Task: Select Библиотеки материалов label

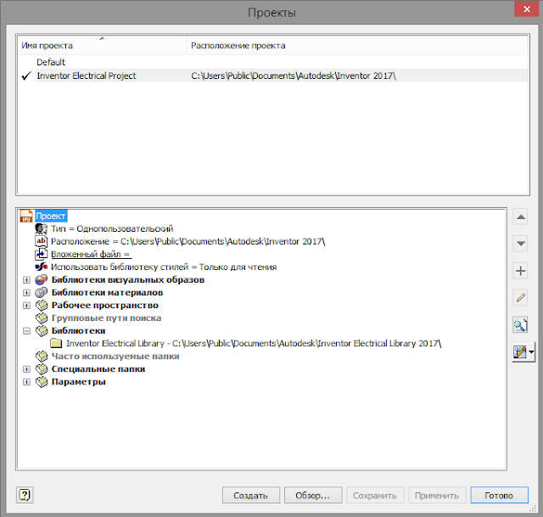Action: [x=108, y=293]
